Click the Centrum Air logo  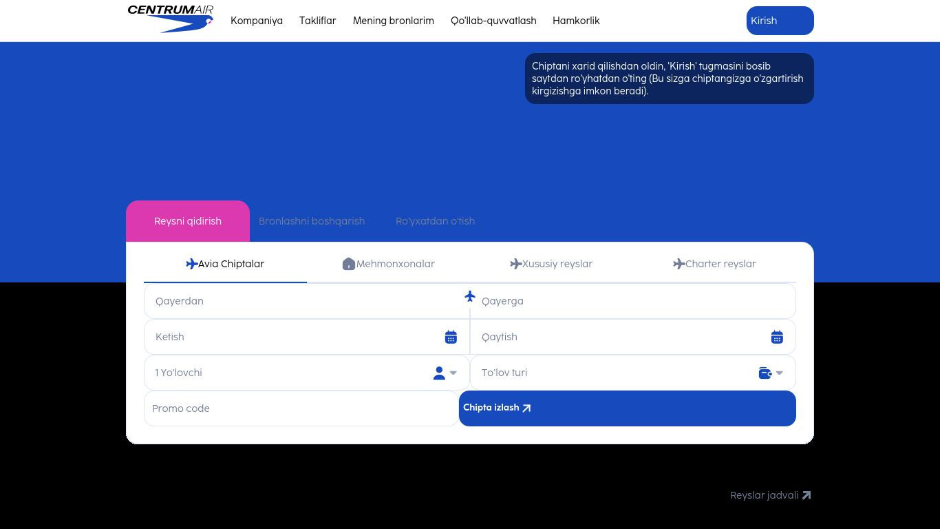pos(171,19)
